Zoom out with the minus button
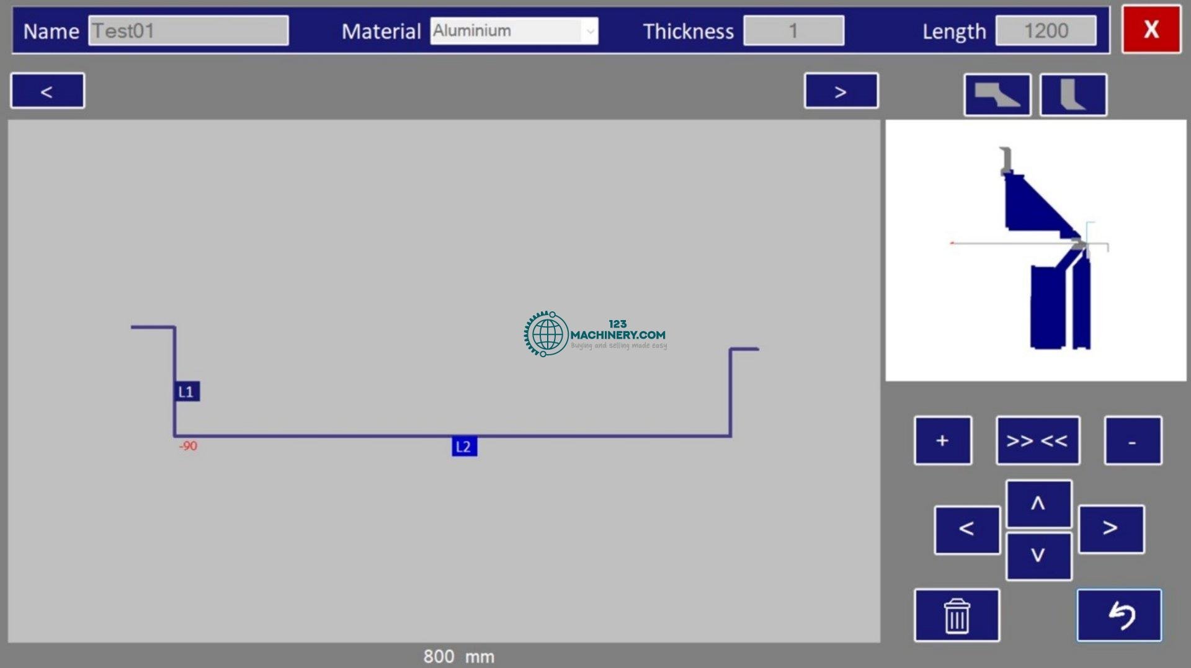The image size is (1191, 668). tap(1132, 440)
